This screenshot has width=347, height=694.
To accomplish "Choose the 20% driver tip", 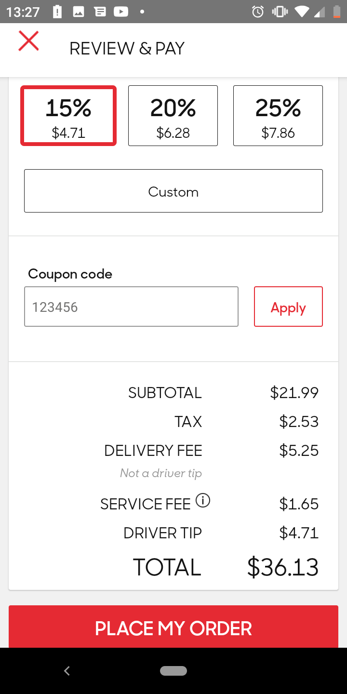I will point(173,116).
